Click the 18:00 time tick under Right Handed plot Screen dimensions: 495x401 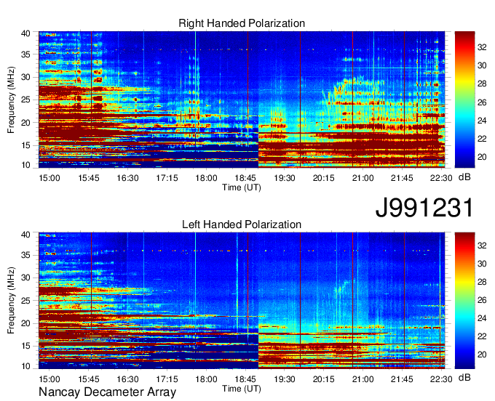206,178
